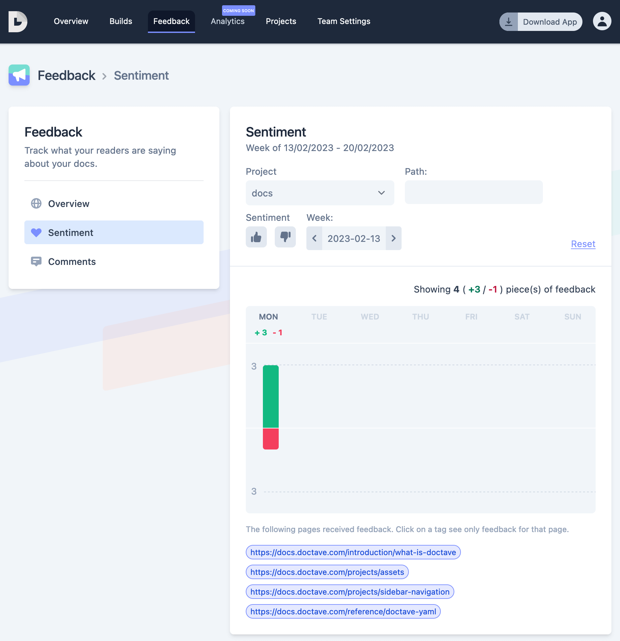Open Team Settings from the navigation
This screenshot has width=620, height=641.
coord(344,21)
